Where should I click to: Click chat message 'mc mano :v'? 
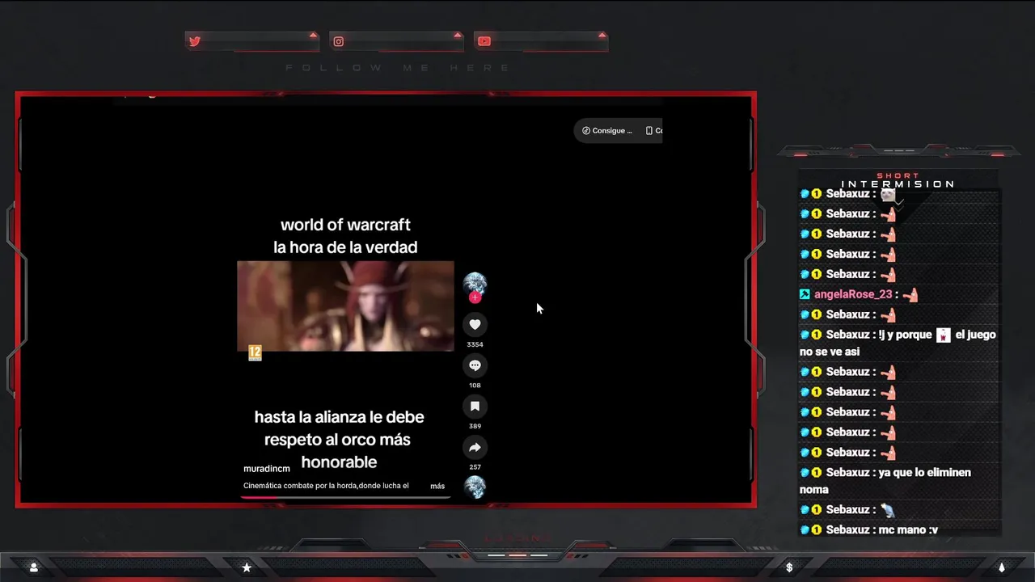click(x=908, y=529)
